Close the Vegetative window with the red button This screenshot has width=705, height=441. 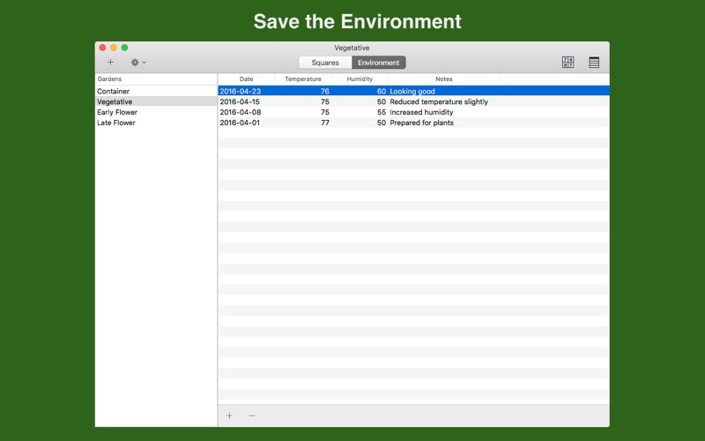pyautogui.click(x=102, y=48)
